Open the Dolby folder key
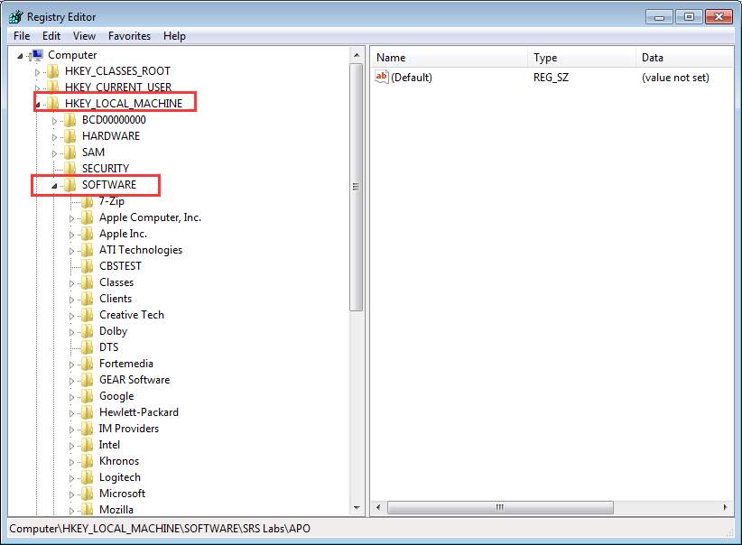 pyautogui.click(x=113, y=331)
